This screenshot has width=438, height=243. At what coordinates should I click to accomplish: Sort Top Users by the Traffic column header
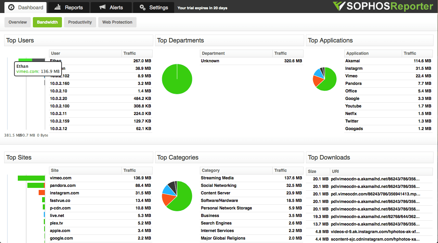click(137, 53)
